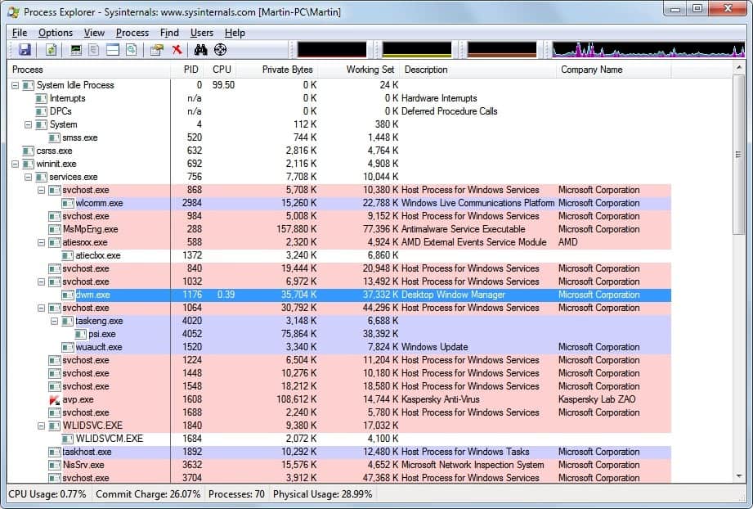The image size is (753, 509).
Task: Find a handle or DLL using the binoculars
Action: (201, 49)
